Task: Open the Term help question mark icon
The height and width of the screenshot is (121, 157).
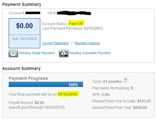Action: coord(125,80)
